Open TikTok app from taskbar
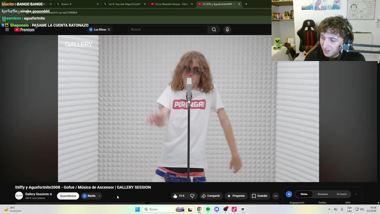 234,209
